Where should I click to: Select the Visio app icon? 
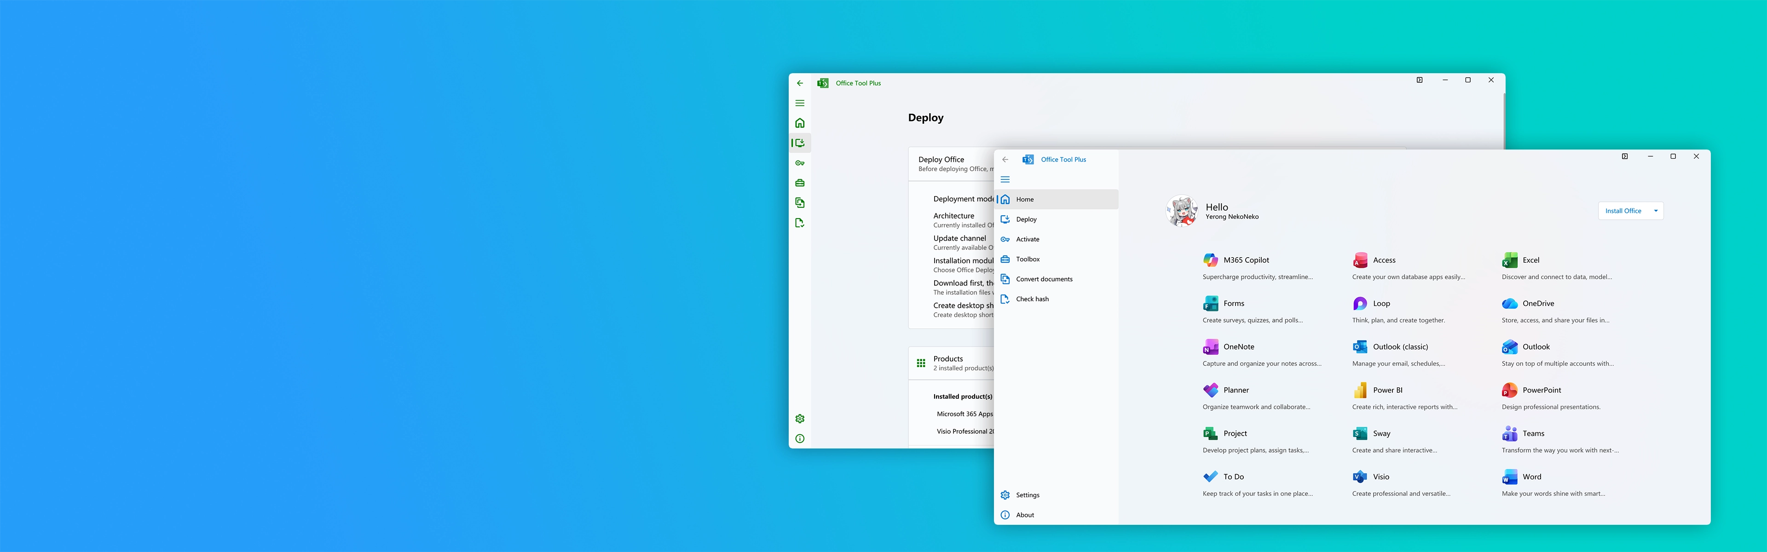pyautogui.click(x=1360, y=476)
